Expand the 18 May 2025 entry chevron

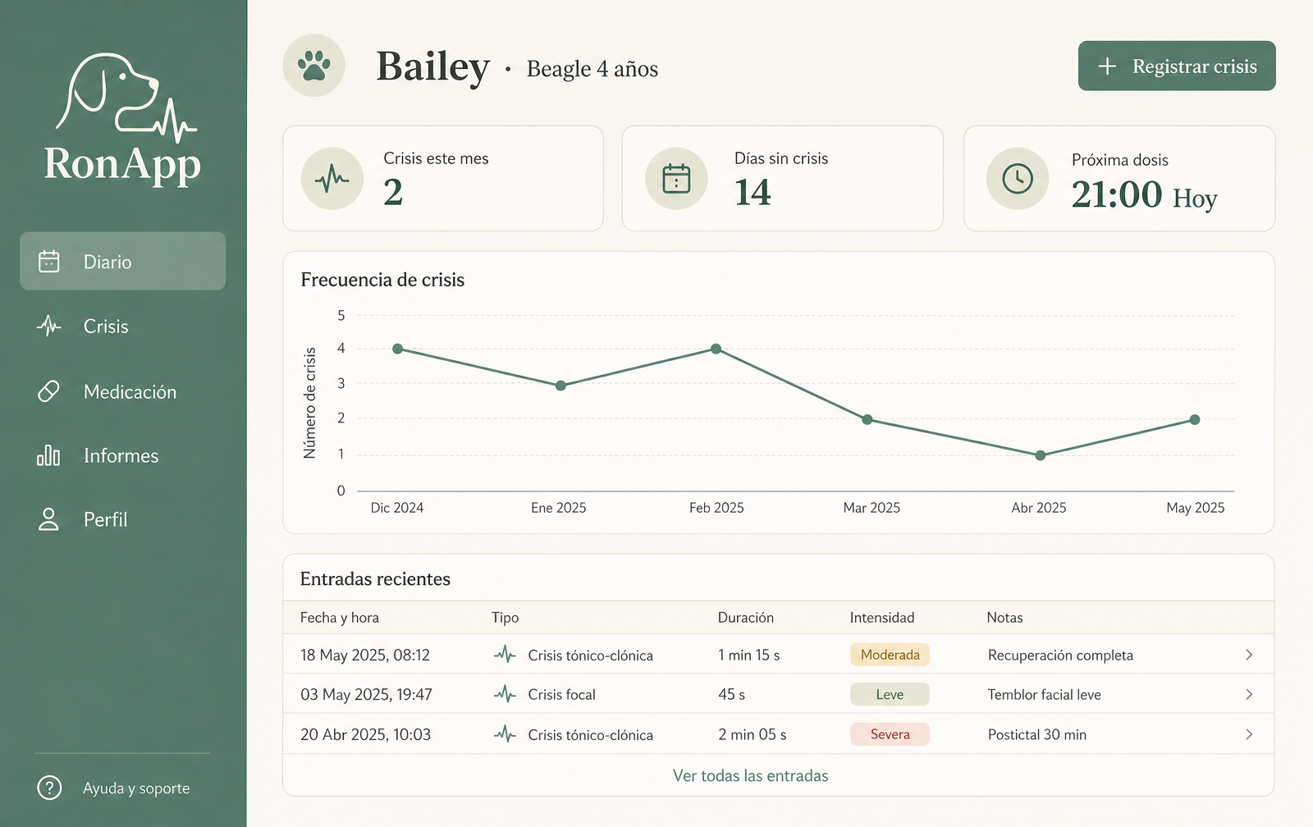click(1249, 655)
